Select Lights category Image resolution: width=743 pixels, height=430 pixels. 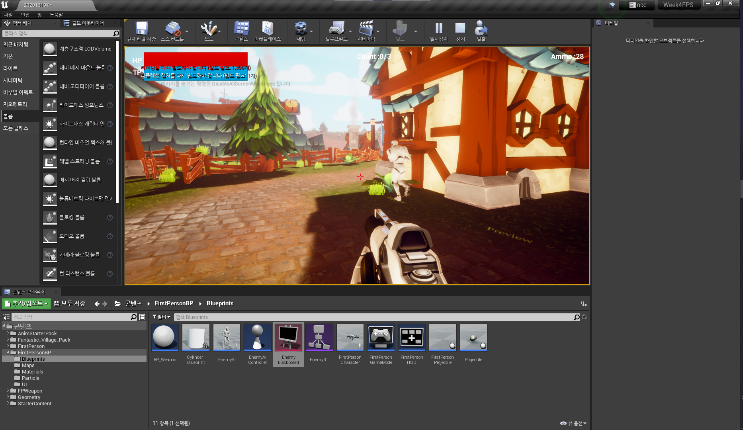tap(10, 68)
